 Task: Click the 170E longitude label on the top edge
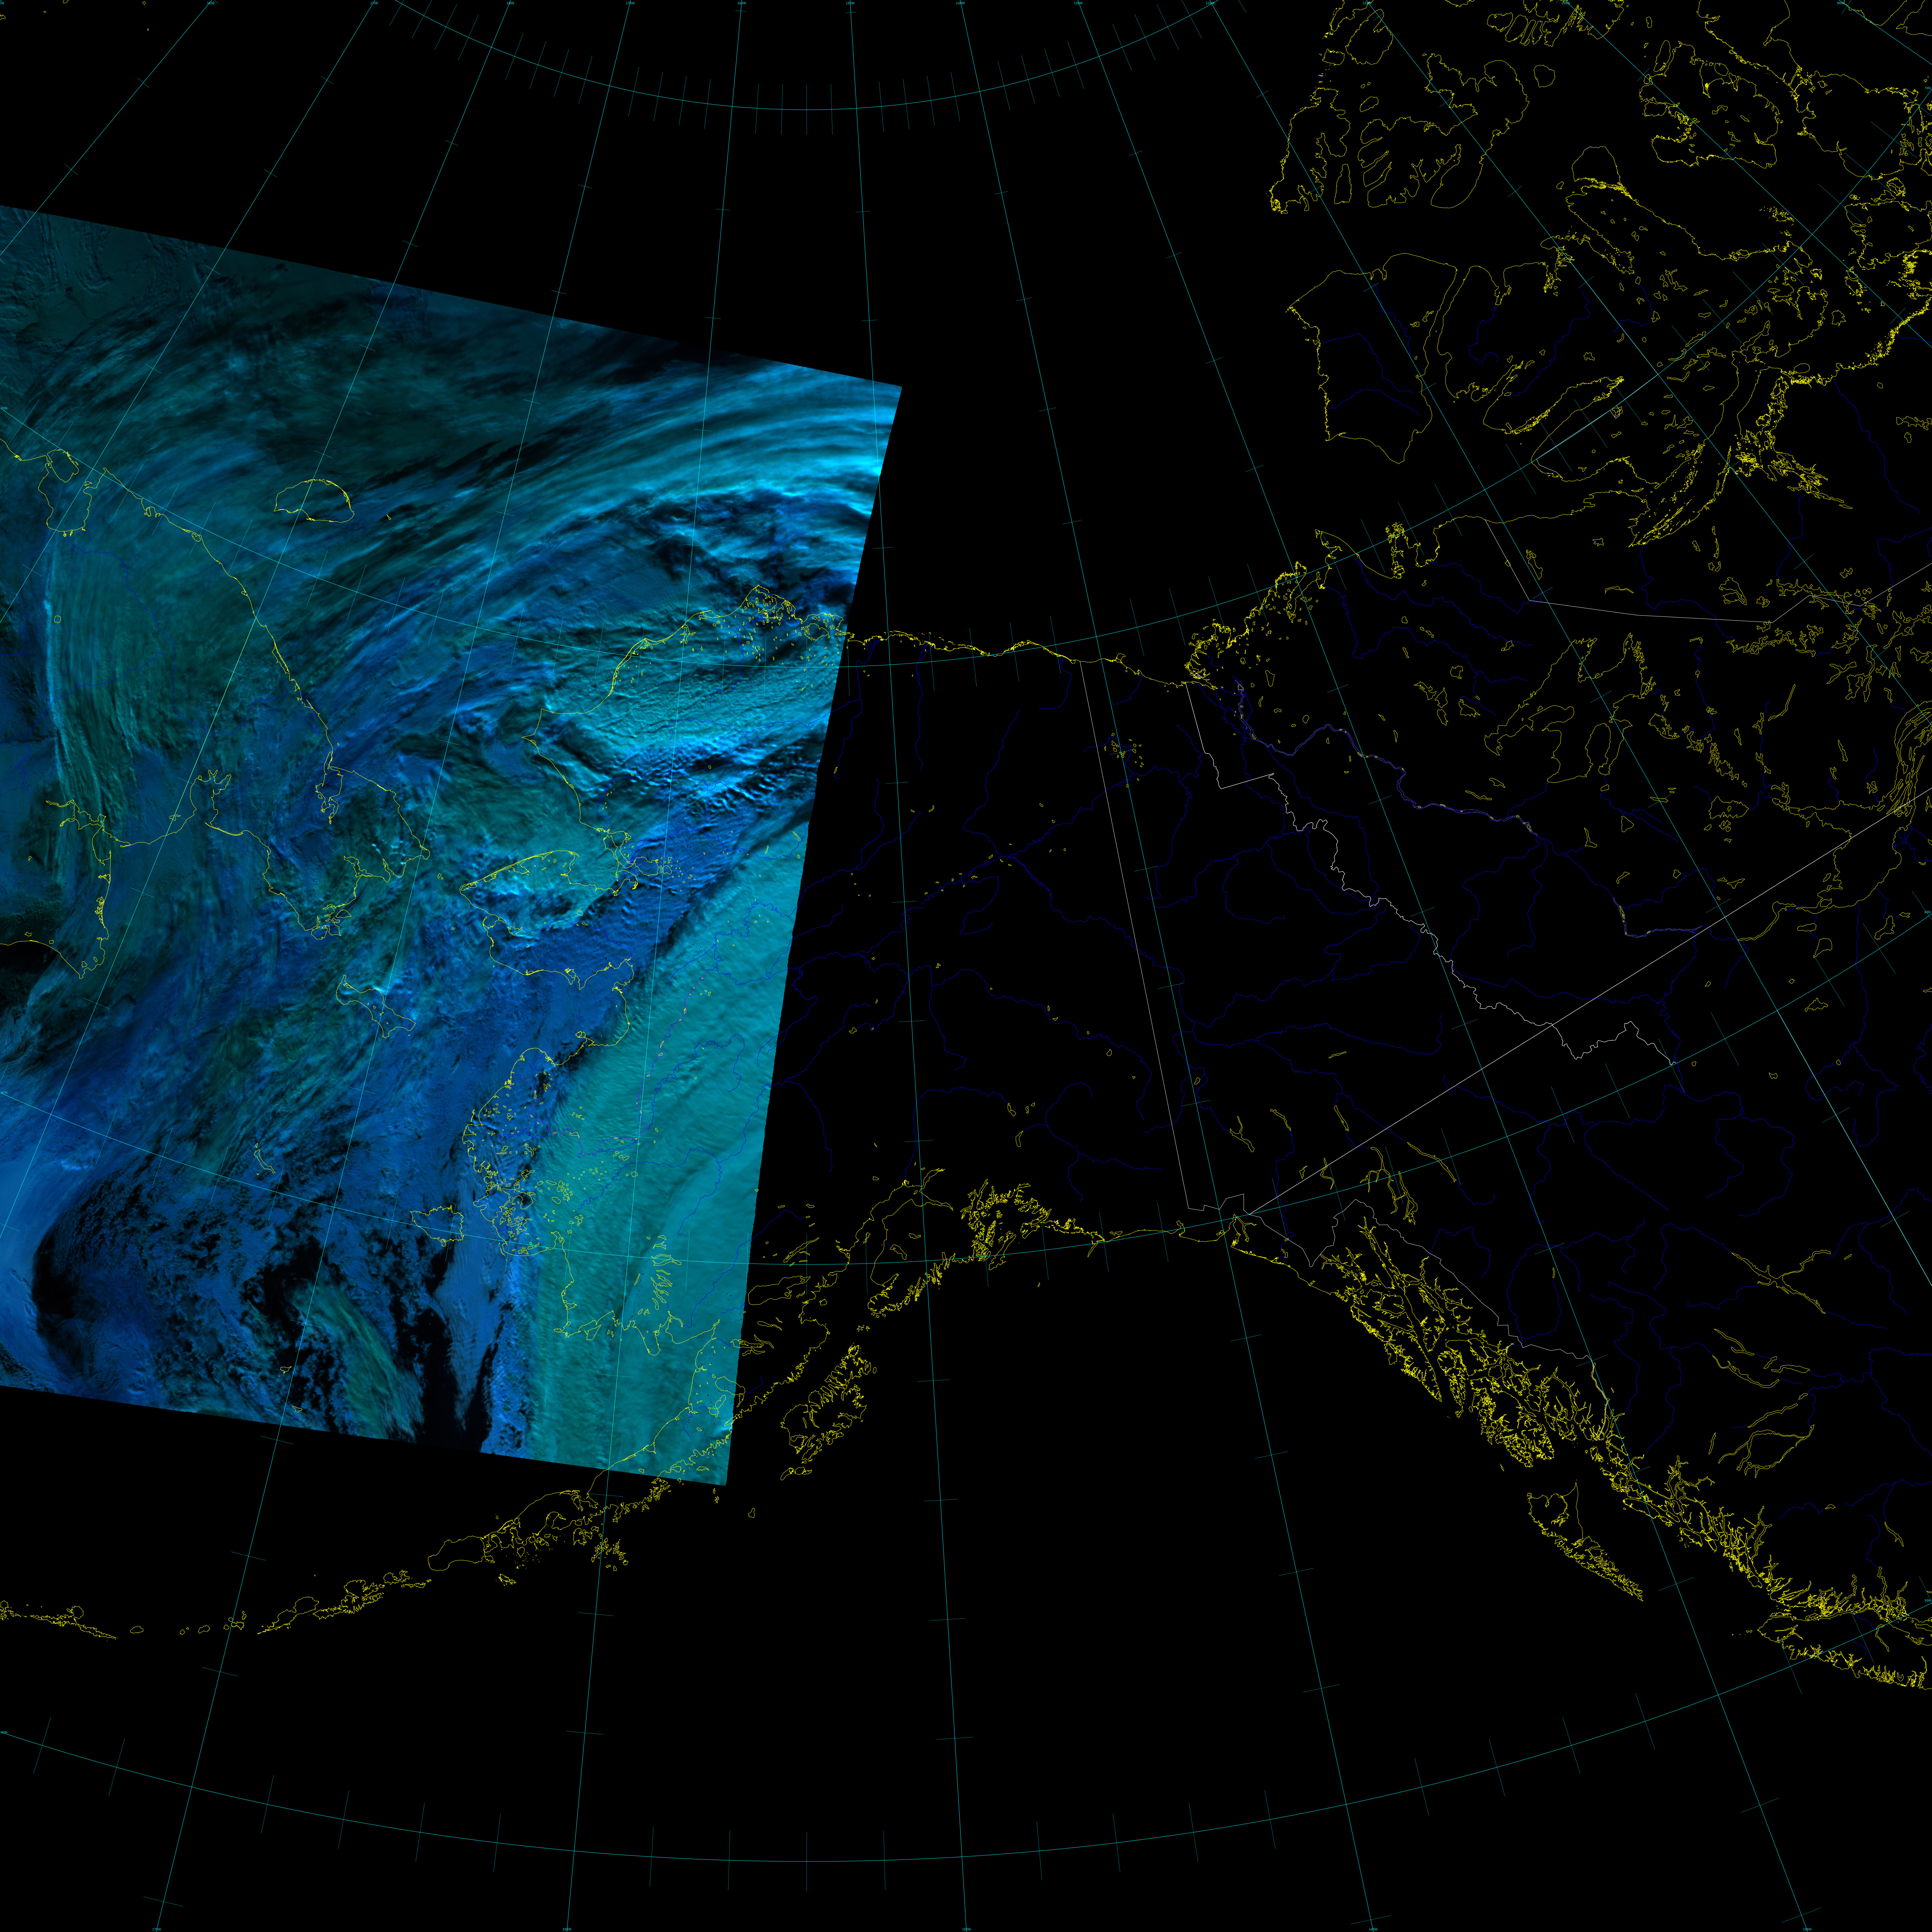[374, 3]
